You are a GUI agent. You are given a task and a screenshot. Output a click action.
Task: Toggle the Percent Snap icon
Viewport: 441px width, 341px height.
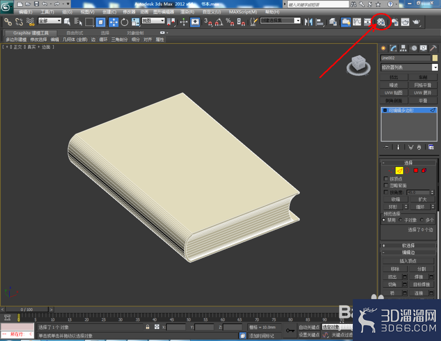point(230,22)
